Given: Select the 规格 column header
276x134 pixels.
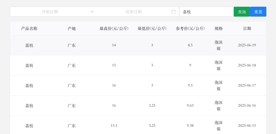Looking at the screenshot, I should [x=218, y=29].
